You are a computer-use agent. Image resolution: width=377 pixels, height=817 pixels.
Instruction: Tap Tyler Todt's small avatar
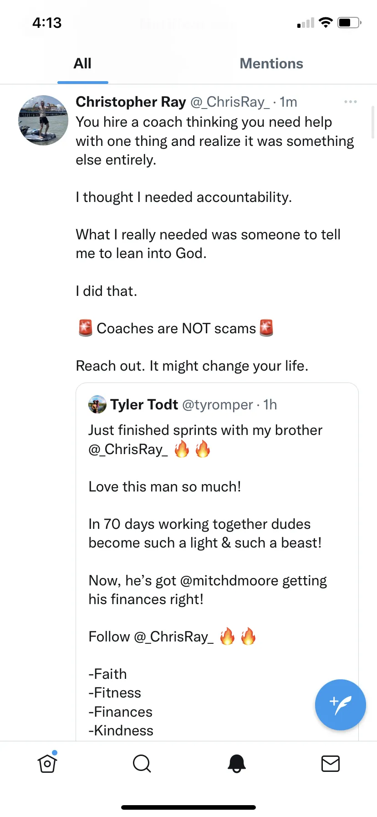point(97,404)
